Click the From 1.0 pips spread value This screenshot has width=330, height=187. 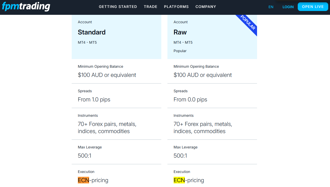tap(94, 100)
